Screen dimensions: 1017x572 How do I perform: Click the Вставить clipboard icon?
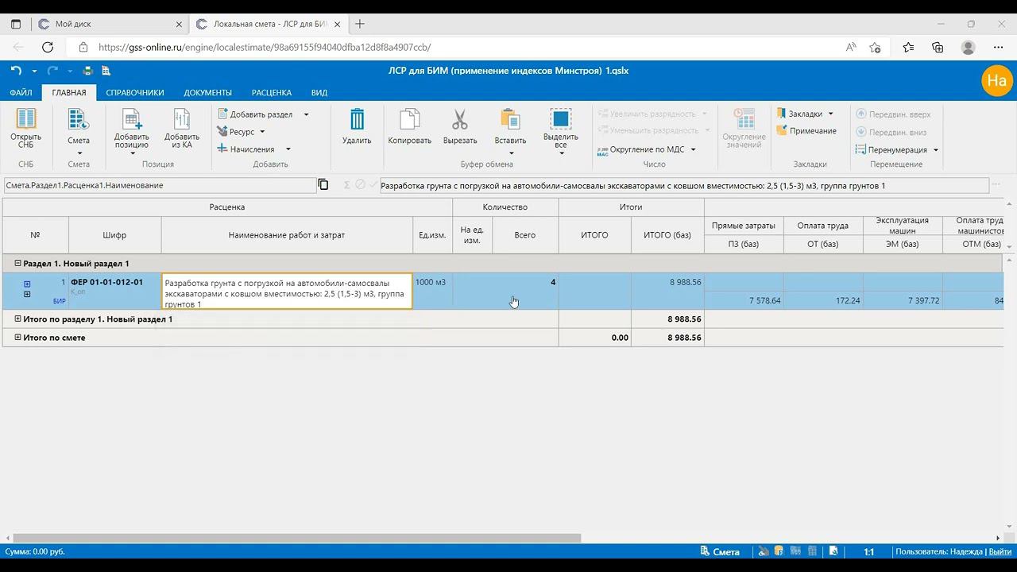click(x=510, y=120)
